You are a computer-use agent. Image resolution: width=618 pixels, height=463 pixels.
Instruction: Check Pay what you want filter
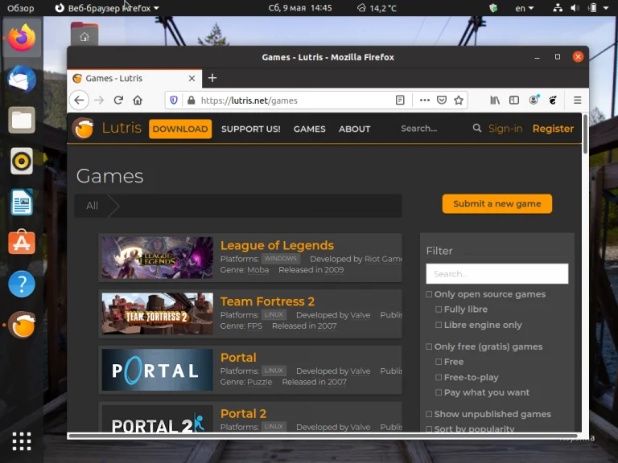coord(439,392)
